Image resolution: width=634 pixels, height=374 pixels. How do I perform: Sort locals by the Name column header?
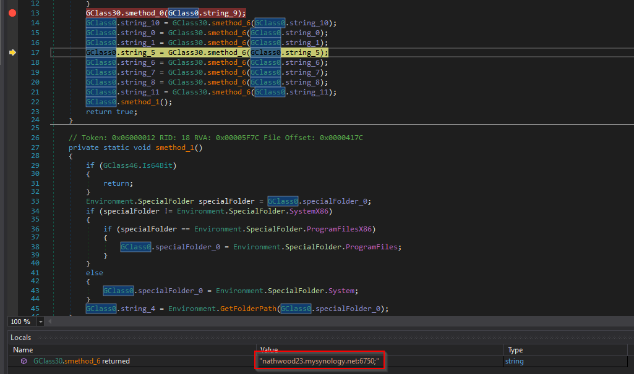pyautogui.click(x=23, y=350)
